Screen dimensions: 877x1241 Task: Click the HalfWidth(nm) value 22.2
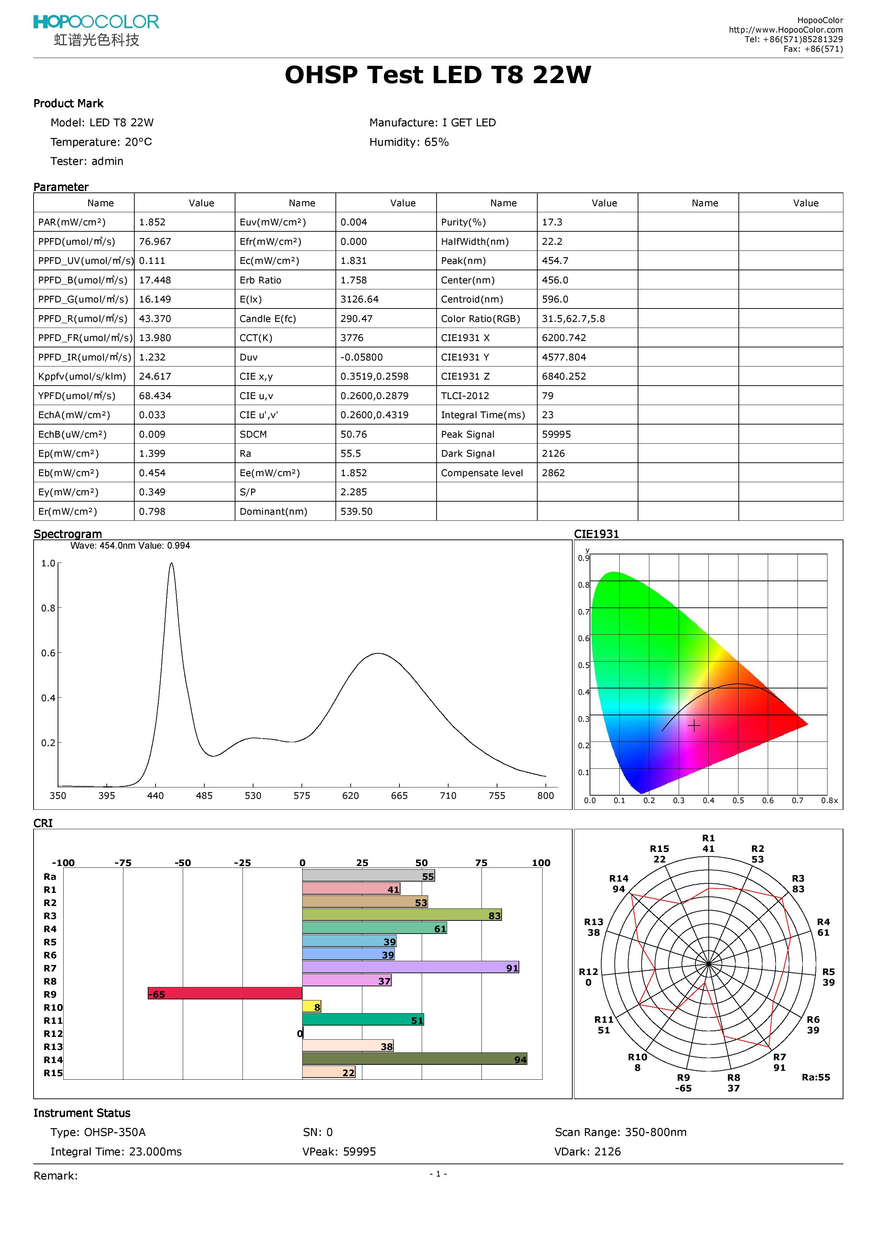tap(552, 242)
